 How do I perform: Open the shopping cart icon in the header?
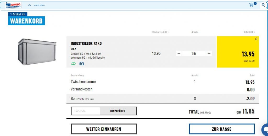tap(251, 5)
